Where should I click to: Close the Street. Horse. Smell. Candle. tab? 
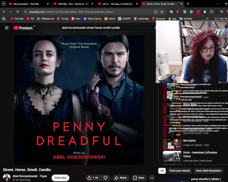point(181,4)
